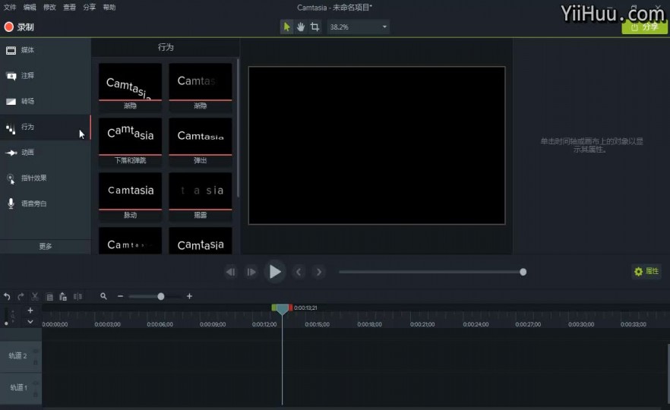Screen dimensions: 670x410
Task: Click the ruler at 0:00:21;00
Action: click(422, 325)
